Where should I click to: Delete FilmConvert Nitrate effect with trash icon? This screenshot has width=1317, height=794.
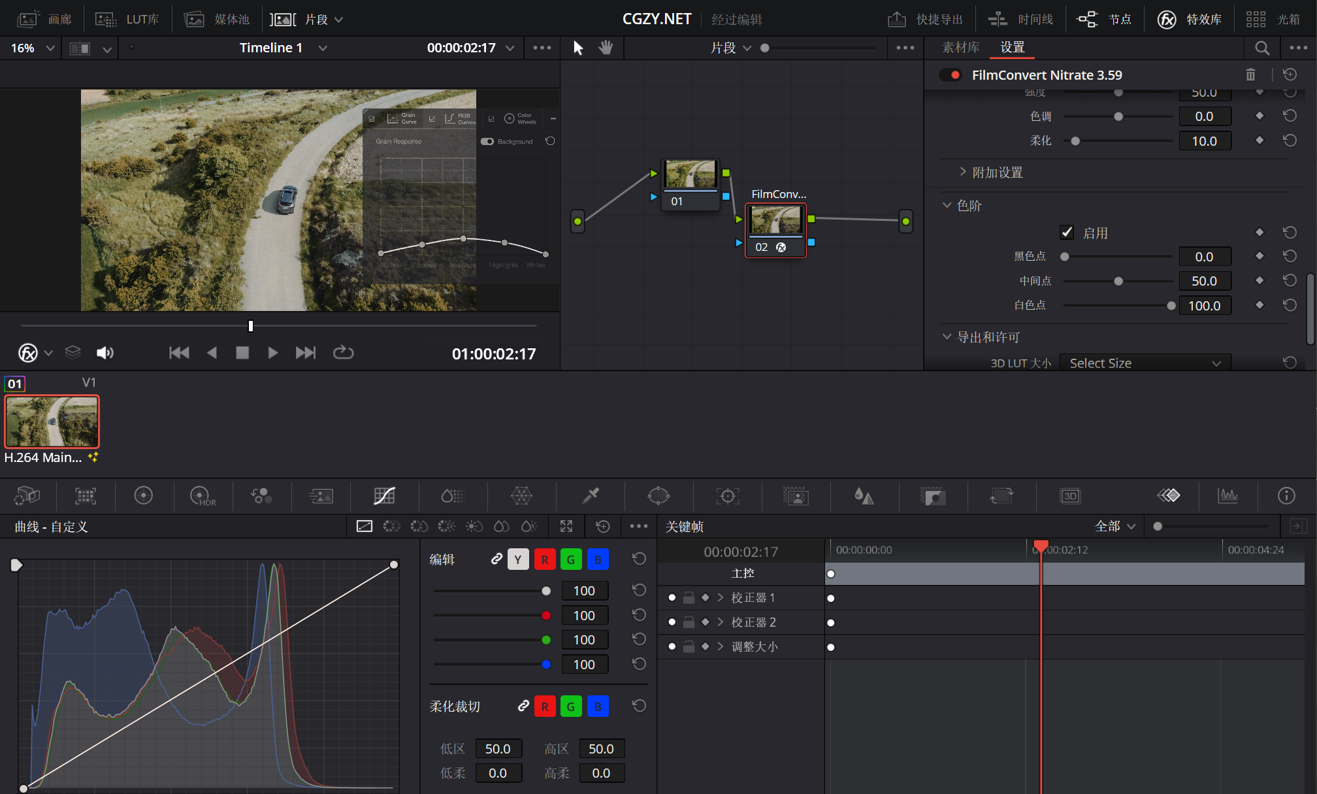1250,74
